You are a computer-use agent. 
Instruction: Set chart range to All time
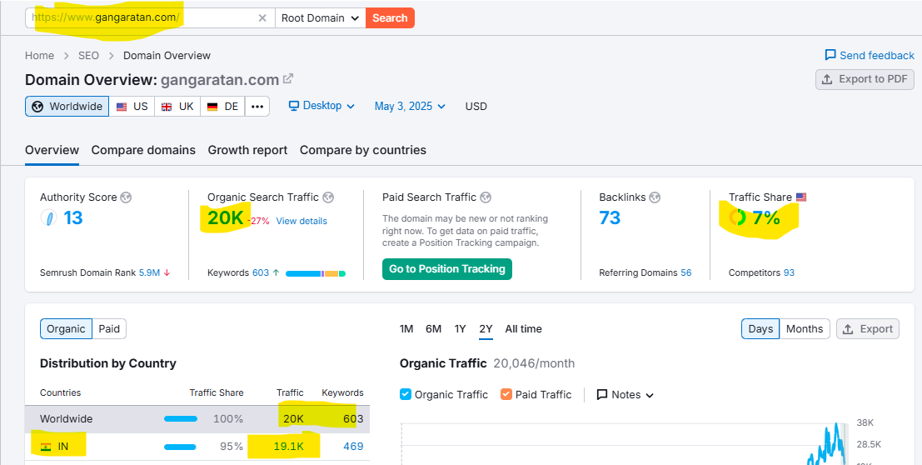pyautogui.click(x=523, y=329)
